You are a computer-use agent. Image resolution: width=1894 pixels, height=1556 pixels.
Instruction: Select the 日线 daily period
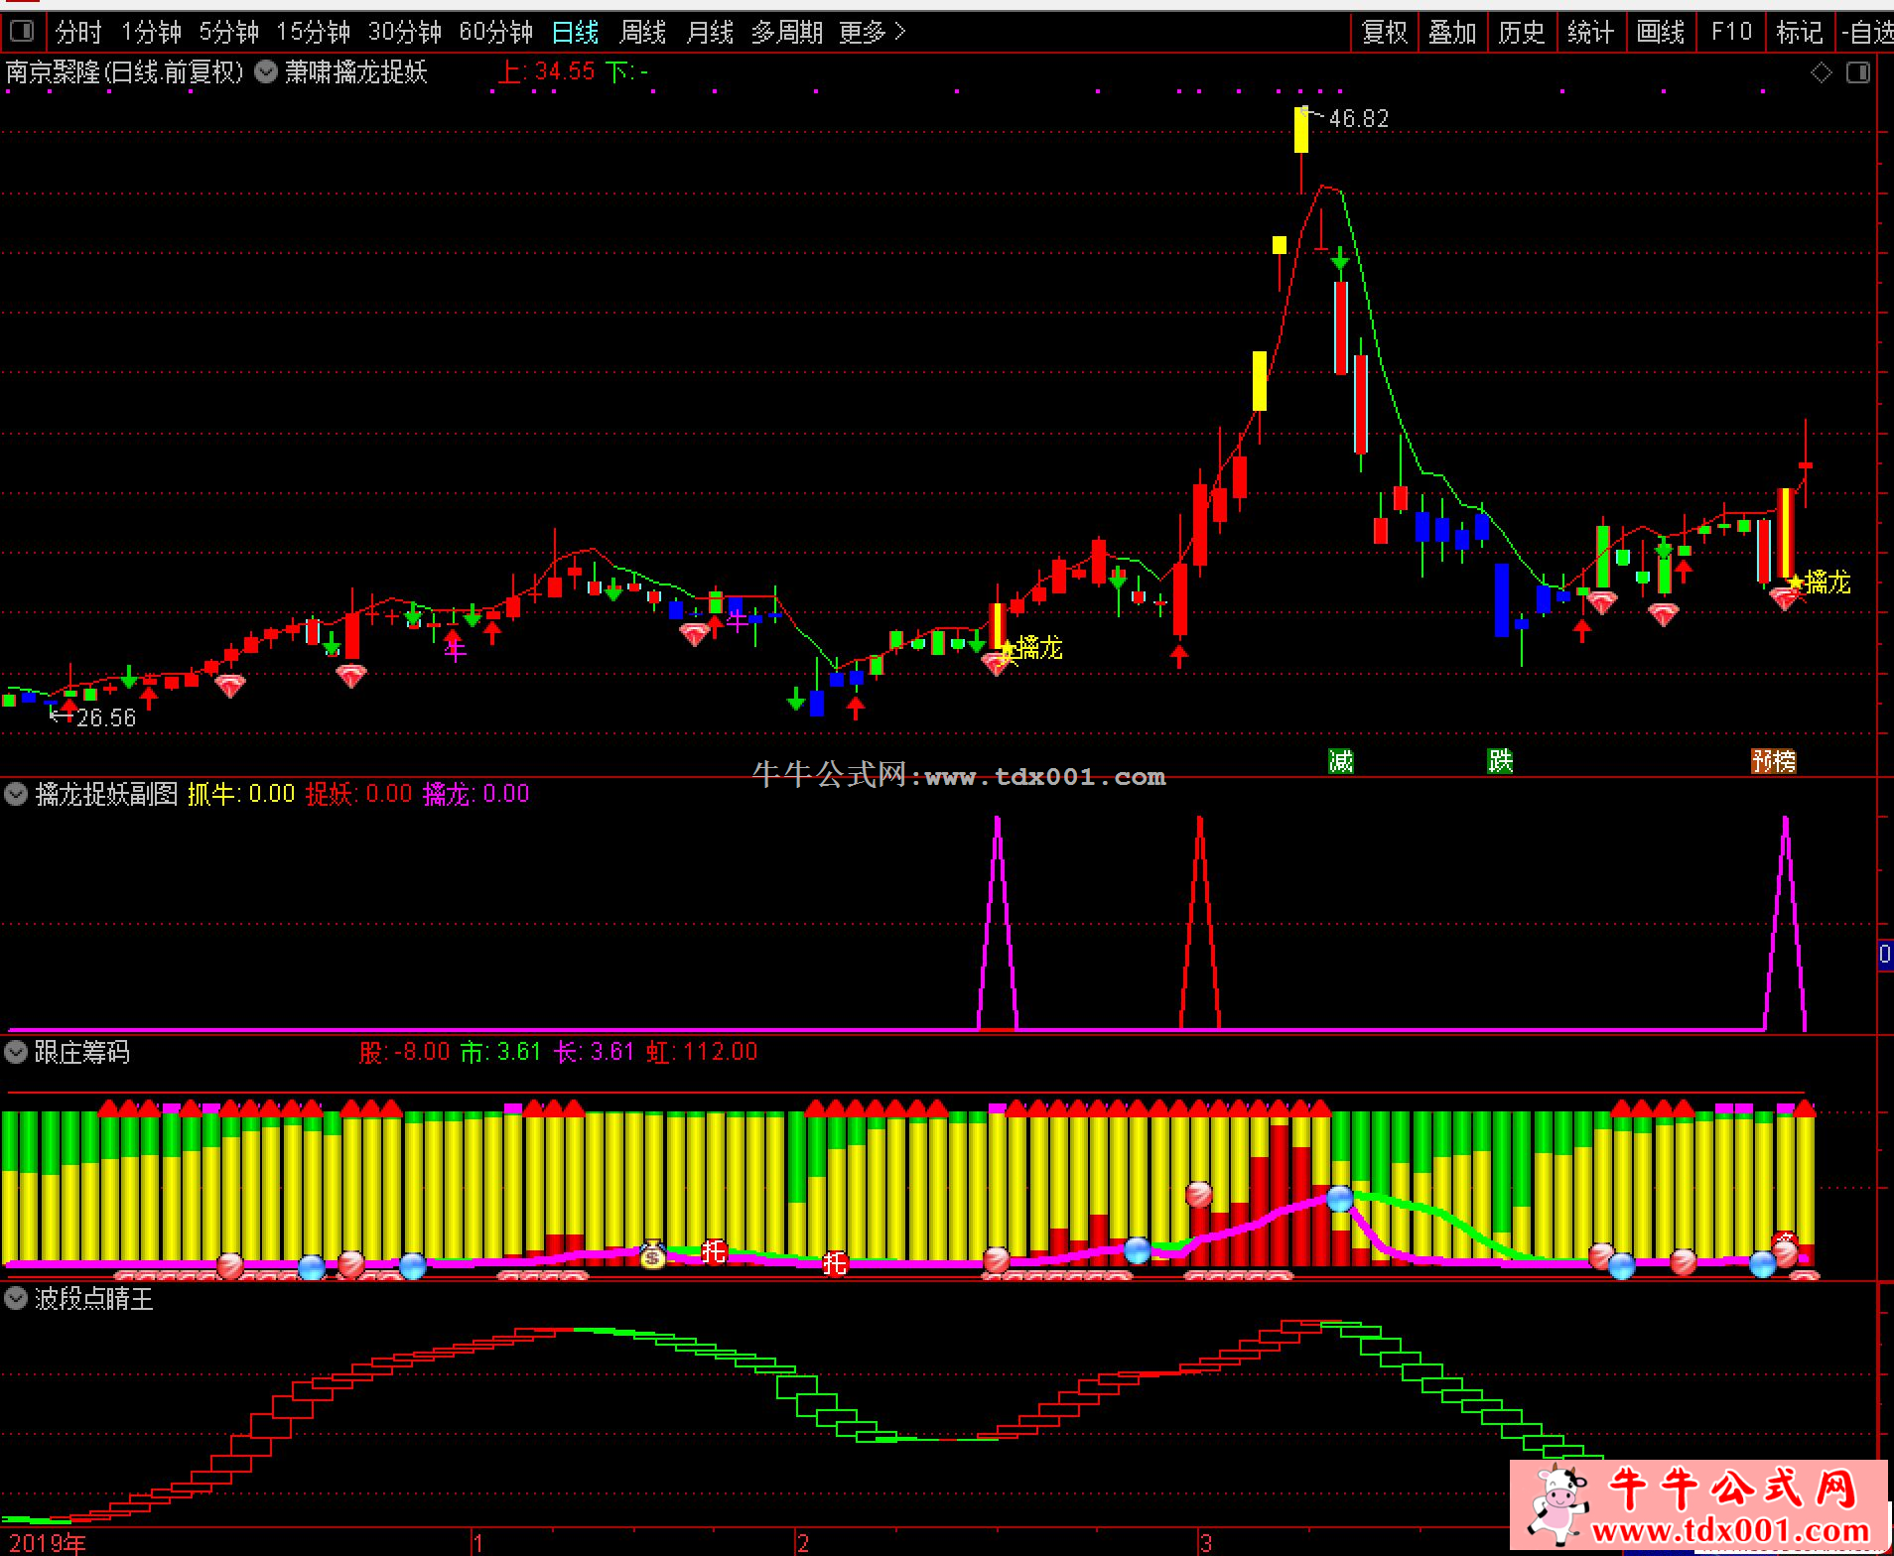[x=576, y=33]
